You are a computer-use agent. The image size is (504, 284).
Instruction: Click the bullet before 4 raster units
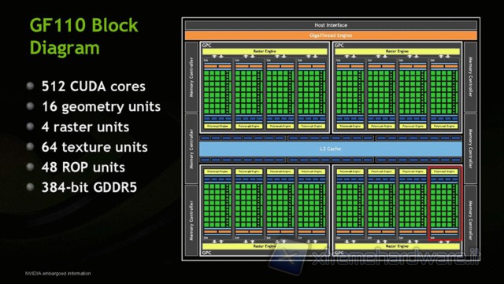pyautogui.click(x=30, y=126)
